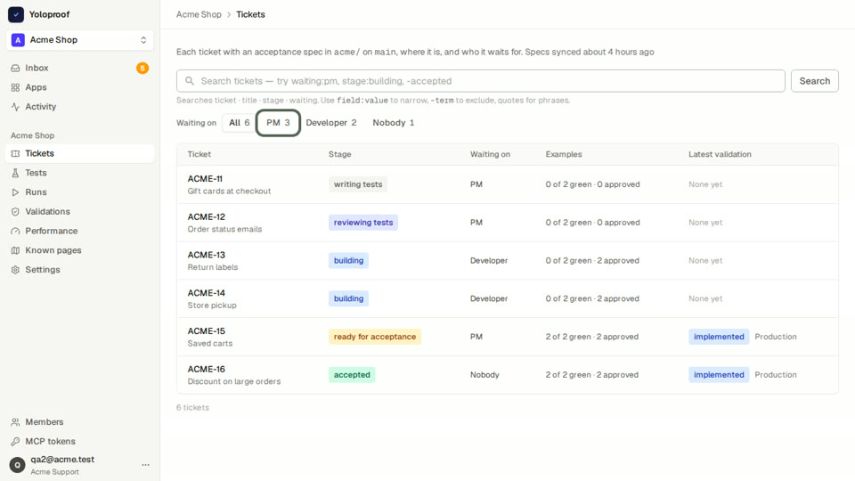
Task: Click '2 of 2 green · 2 approved' for ACME-15
Action: pyautogui.click(x=591, y=337)
